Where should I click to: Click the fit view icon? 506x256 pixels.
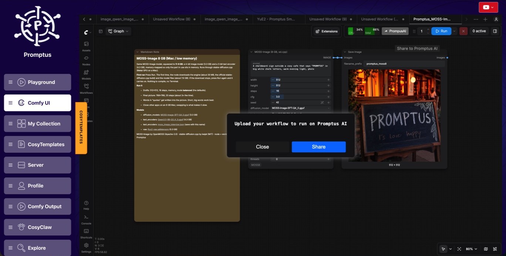click(459, 249)
